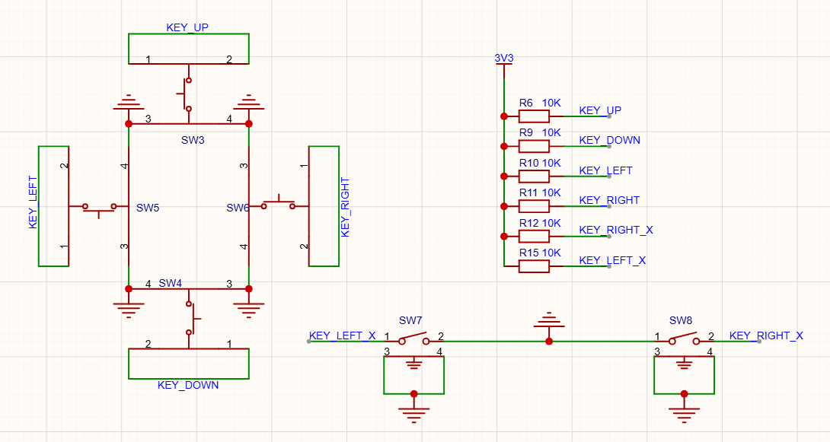Select the SW7 designator label

[x=410, y=320]
